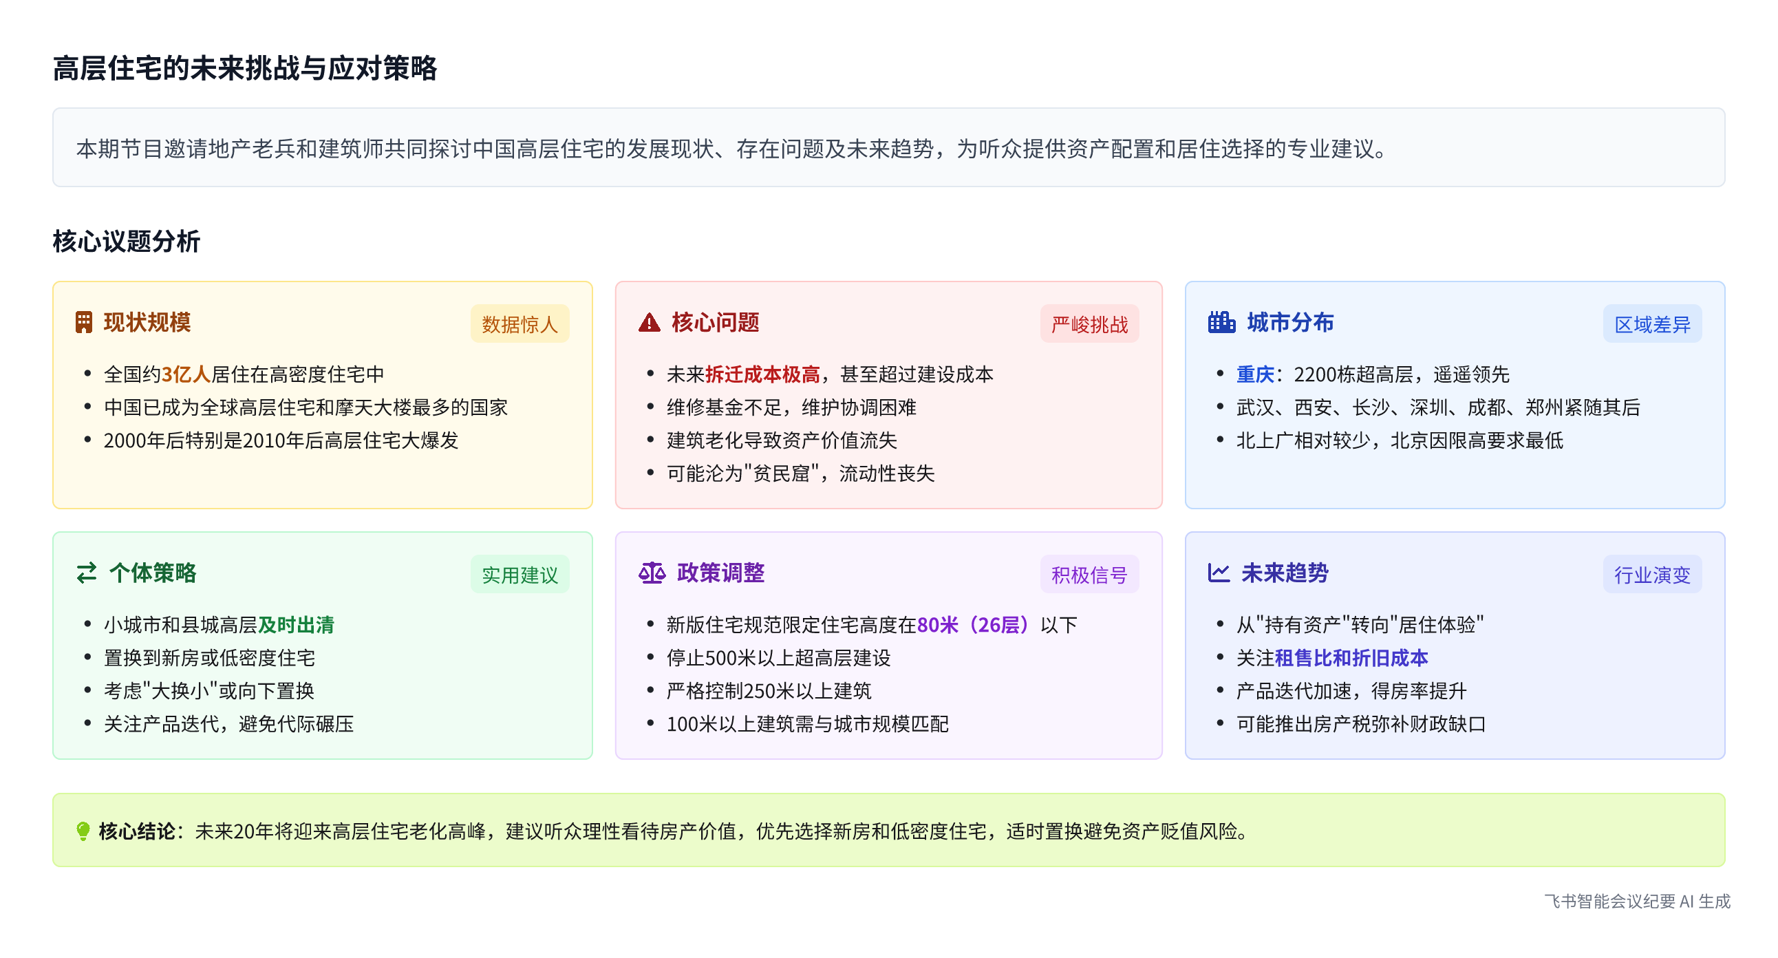Click the balance scale icon beside 政策调整

pyautogui.click(x=652, y=573)
